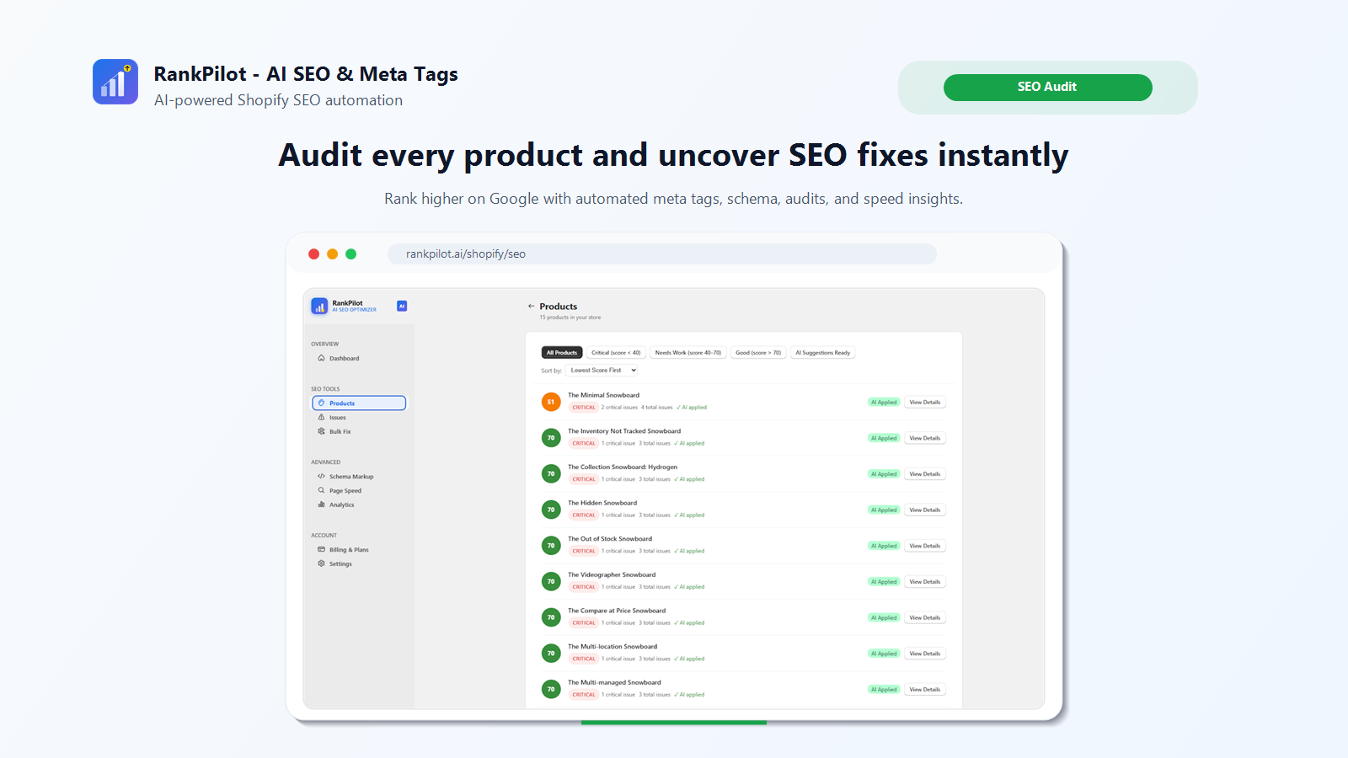Click the orange window dot

[x=332, y=254]
